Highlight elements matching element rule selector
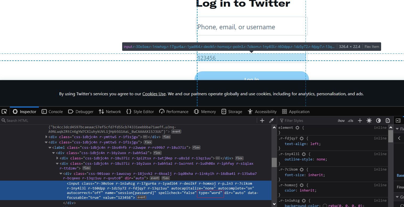The width and height of the screenshot is (404, 207). tap(298, 128)
